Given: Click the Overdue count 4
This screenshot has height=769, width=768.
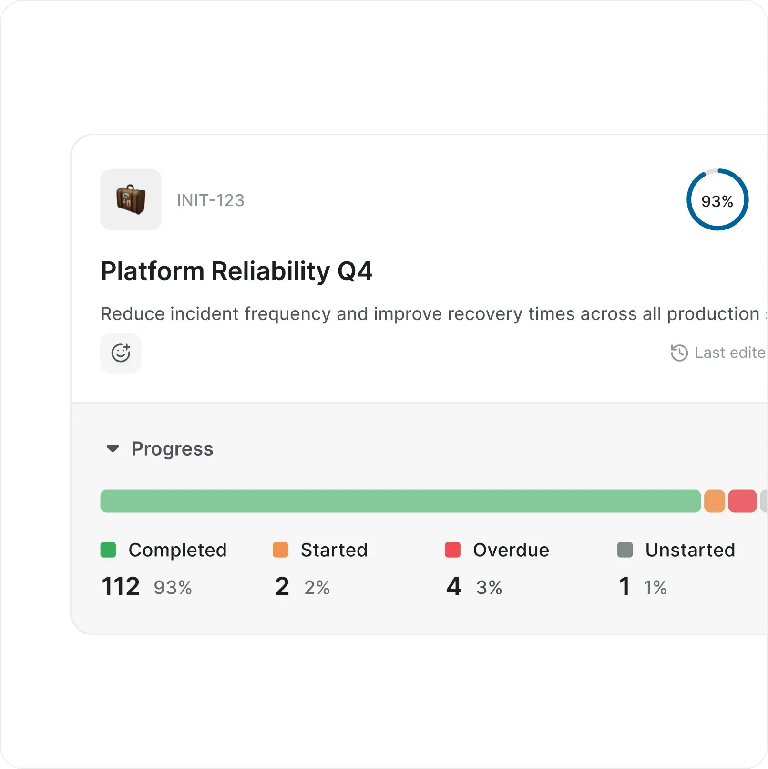Looking at the screenshot, I should tap(454, 586).
